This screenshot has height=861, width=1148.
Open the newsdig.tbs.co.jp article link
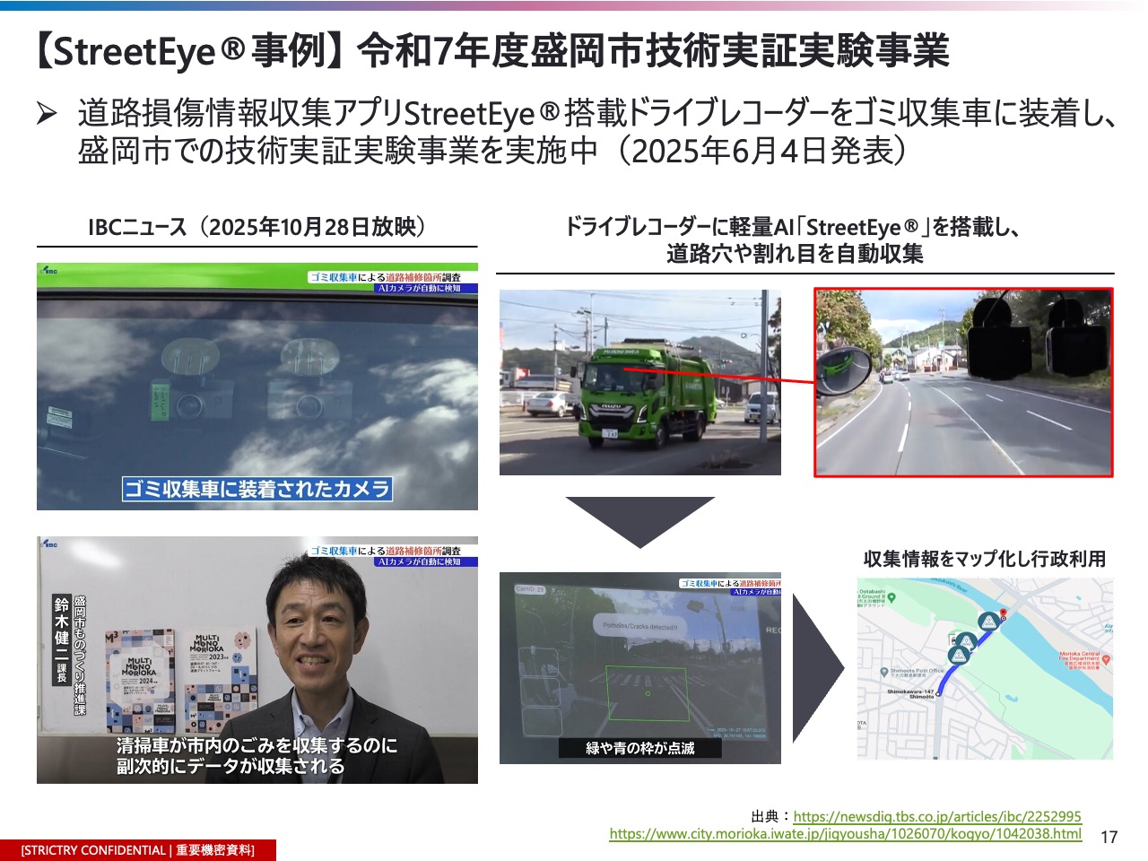937,816
